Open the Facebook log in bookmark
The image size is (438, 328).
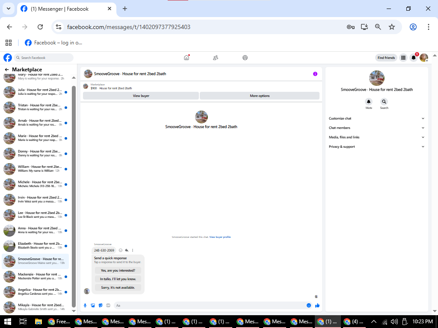coord(53,43)
